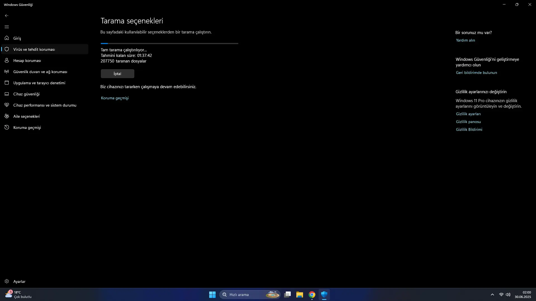Open Giriş in the sidebar
Image resolution: width=536 pixels, height=301 pixels.
coord(45,38)
